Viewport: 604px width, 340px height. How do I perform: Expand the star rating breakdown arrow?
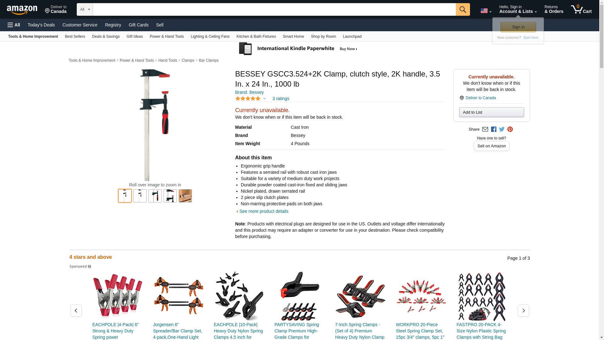(x=264, y=99)
